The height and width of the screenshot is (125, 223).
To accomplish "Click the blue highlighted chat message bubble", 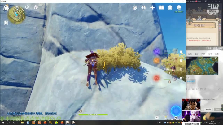I will [x=191, y=81].
